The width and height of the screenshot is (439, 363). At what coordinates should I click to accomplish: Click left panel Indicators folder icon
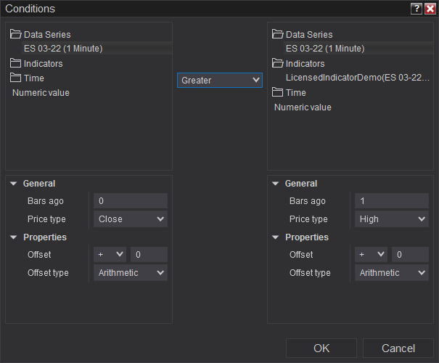16,63
